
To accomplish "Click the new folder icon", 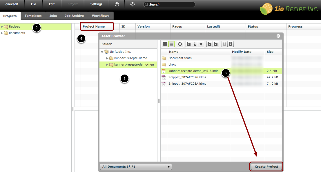I will 188,44.
